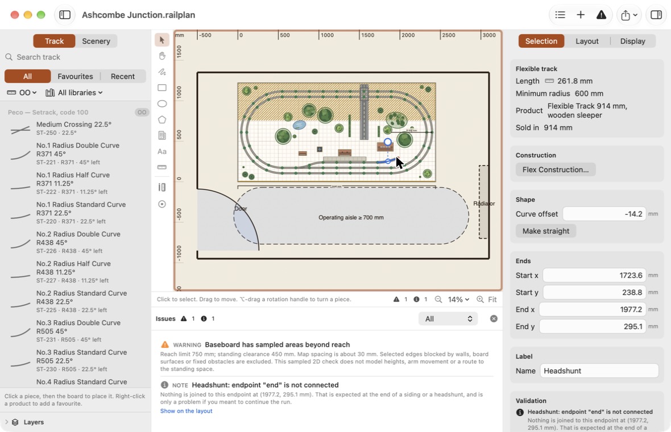Pick the freehand scribble drawing tool
The width and height of the screenshot is (671, 432).
click(x=161, y=72)
